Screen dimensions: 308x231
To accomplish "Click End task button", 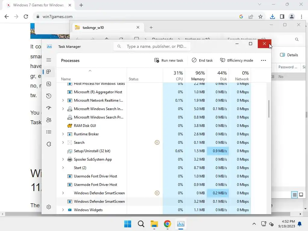I will click(202, 60).
